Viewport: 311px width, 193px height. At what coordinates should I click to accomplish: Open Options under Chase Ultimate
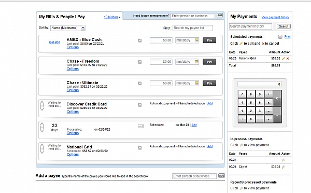[73, 90]
